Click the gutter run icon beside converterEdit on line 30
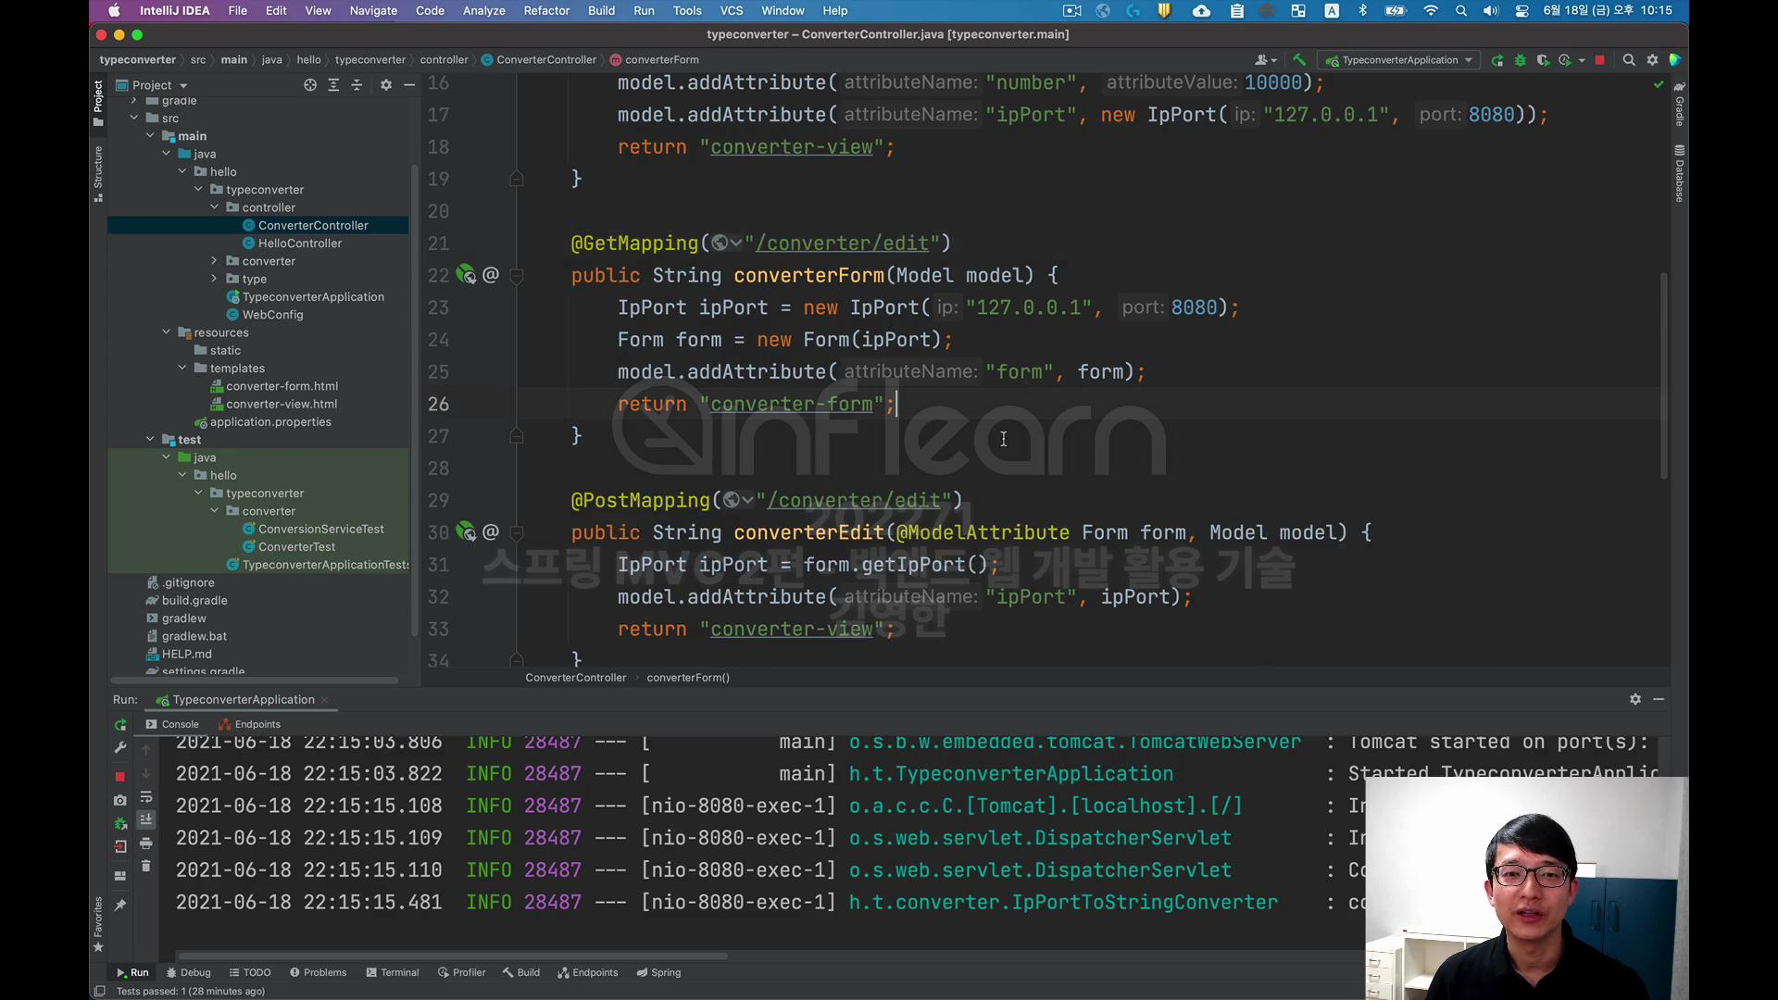The image size is (1778, 1000). coord(466,532)
